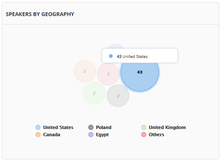221x162 pixels.
Task: Click the Canada legend color circle
Action: coord(38,135)
